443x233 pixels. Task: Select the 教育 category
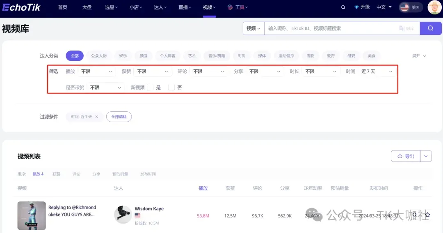coord(331,56)
